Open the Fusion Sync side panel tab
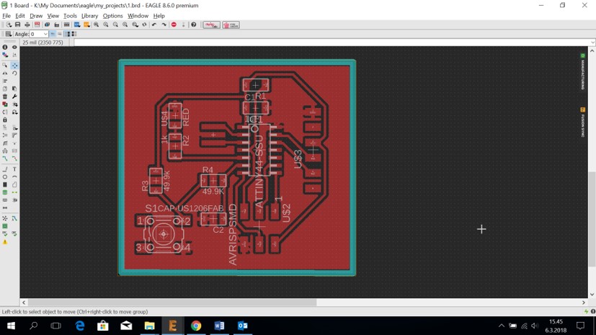This screenshot has width=596, height=335. (x=583, y=122)
